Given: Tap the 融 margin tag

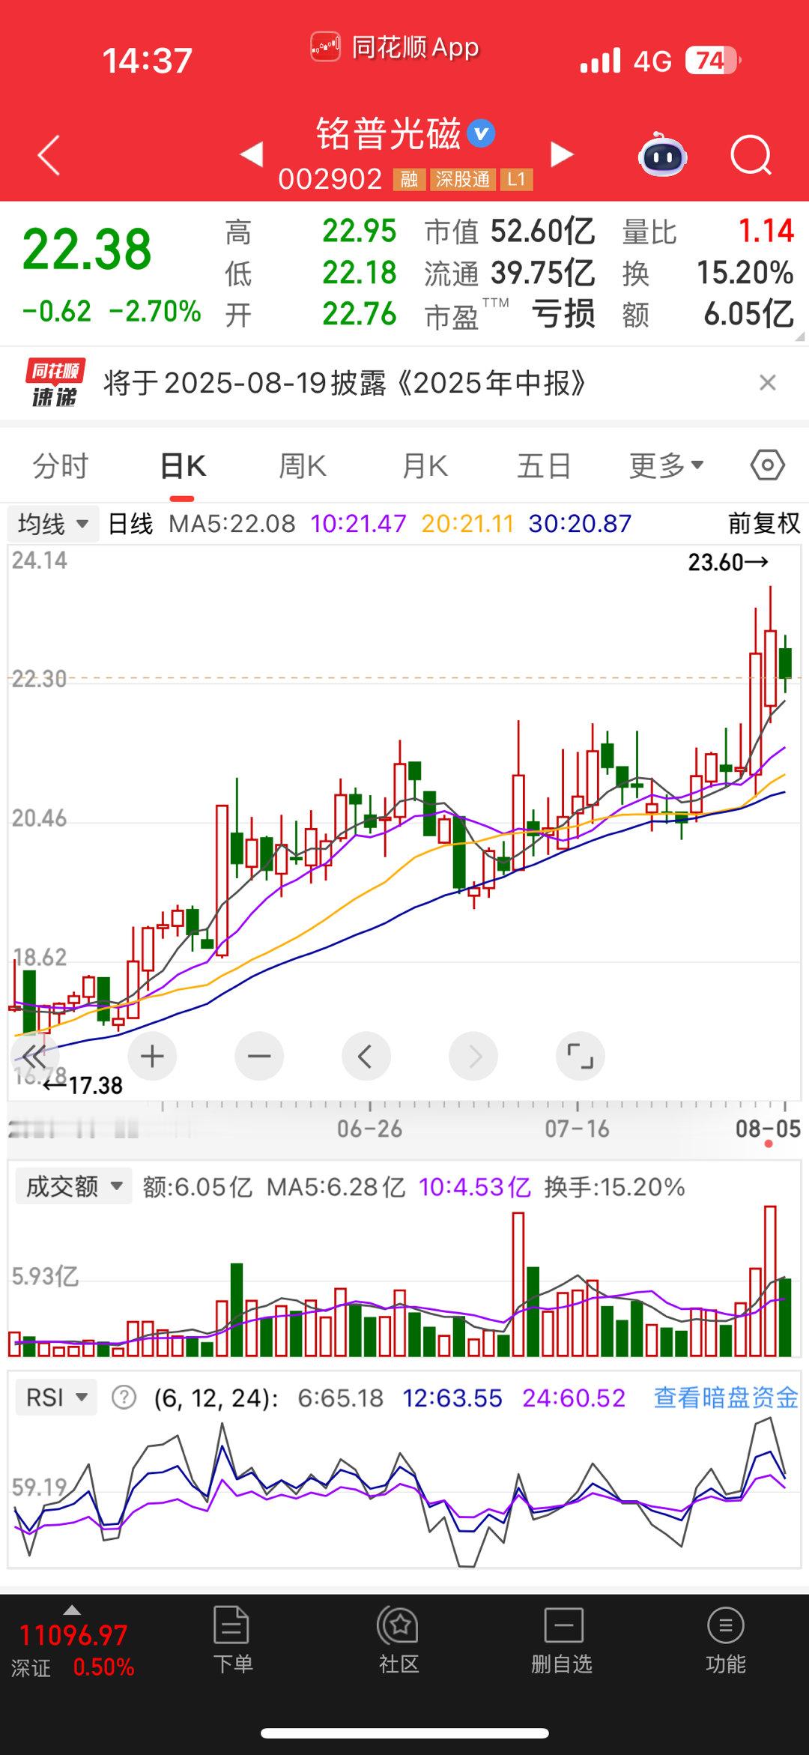Looking at the screenshot, I should pos(409,180).
